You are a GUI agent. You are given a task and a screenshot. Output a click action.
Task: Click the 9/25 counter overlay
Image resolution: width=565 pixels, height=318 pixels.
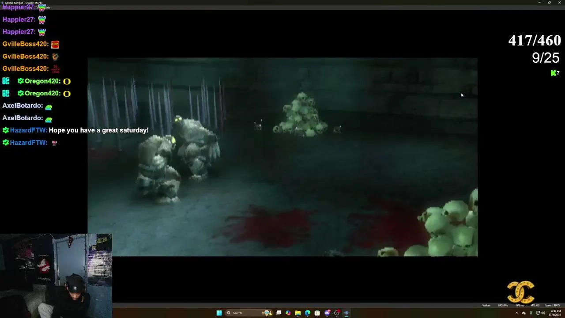click(x=546, y=58)
